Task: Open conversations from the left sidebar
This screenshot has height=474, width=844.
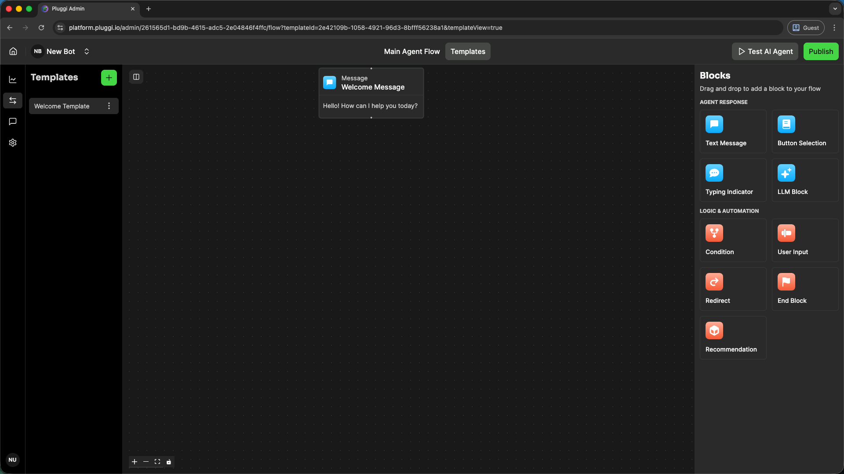Action: (x=12, y=122)
